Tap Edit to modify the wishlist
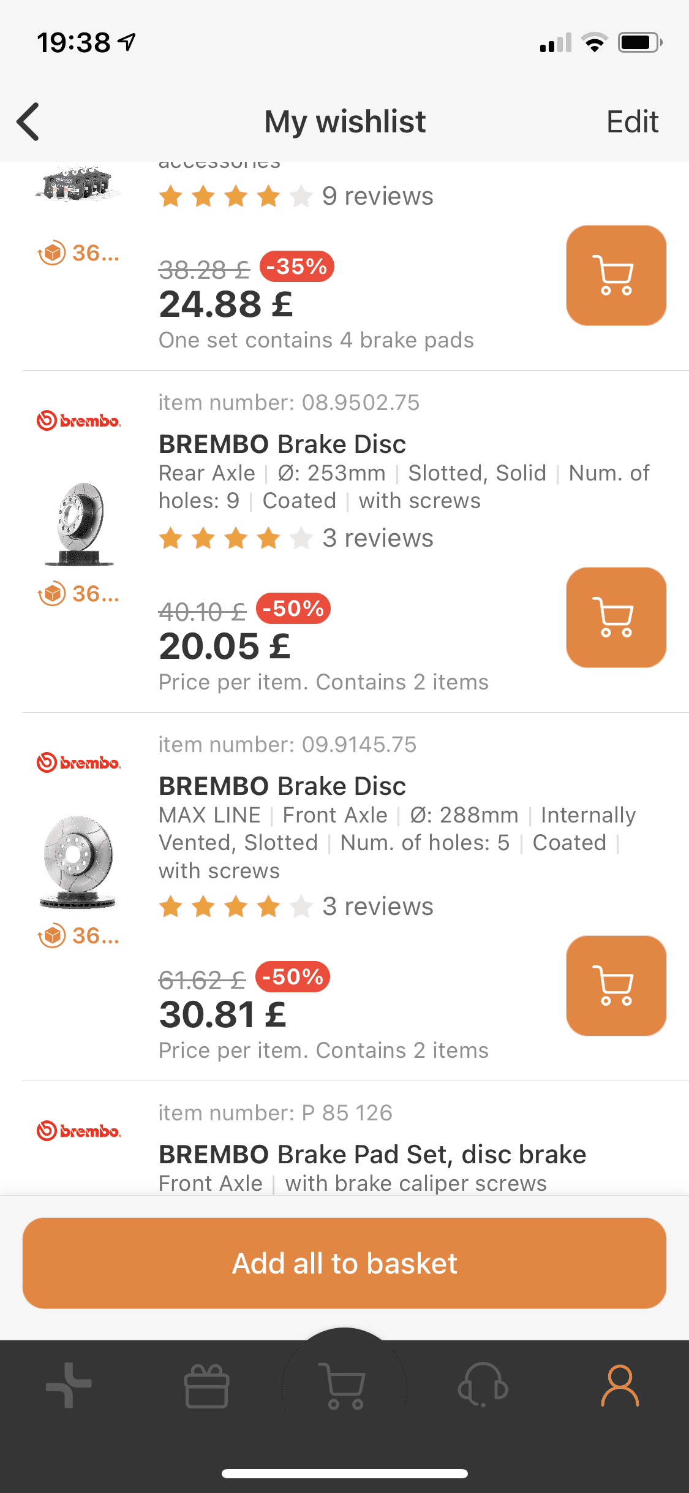 click(x=632, y=121)
